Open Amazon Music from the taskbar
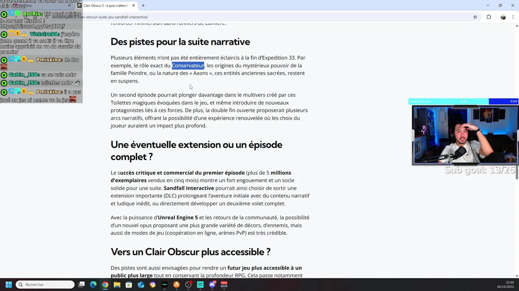 point(200,285)
